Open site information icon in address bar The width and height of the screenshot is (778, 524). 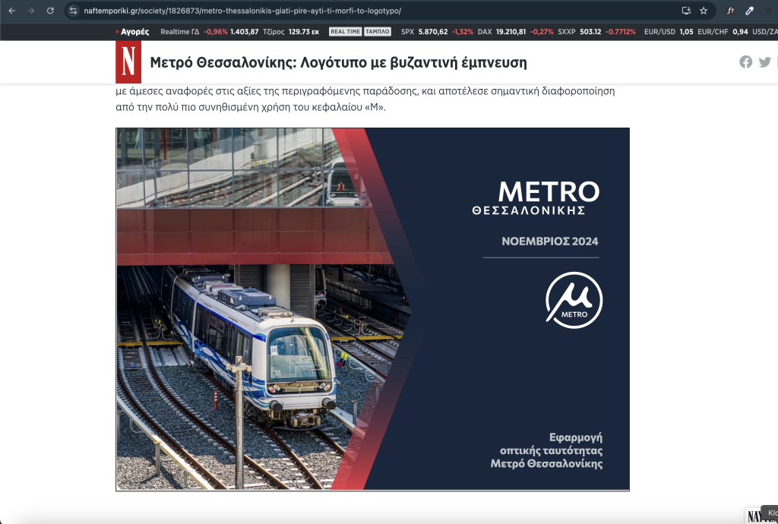[x=73, y=11]
